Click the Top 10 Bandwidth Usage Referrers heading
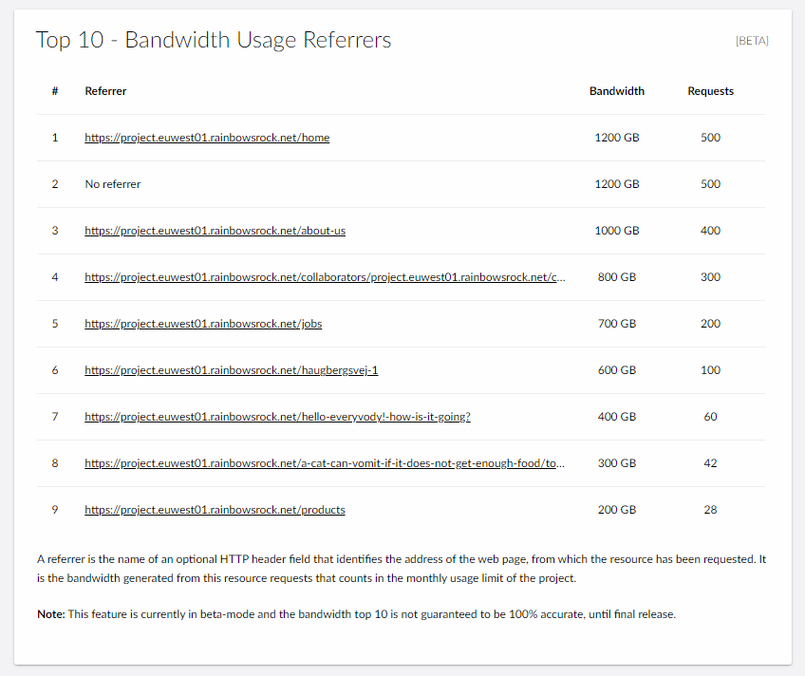Image resolution: width=805 pixels, height=676 pixels. click(x=214, y=40)
